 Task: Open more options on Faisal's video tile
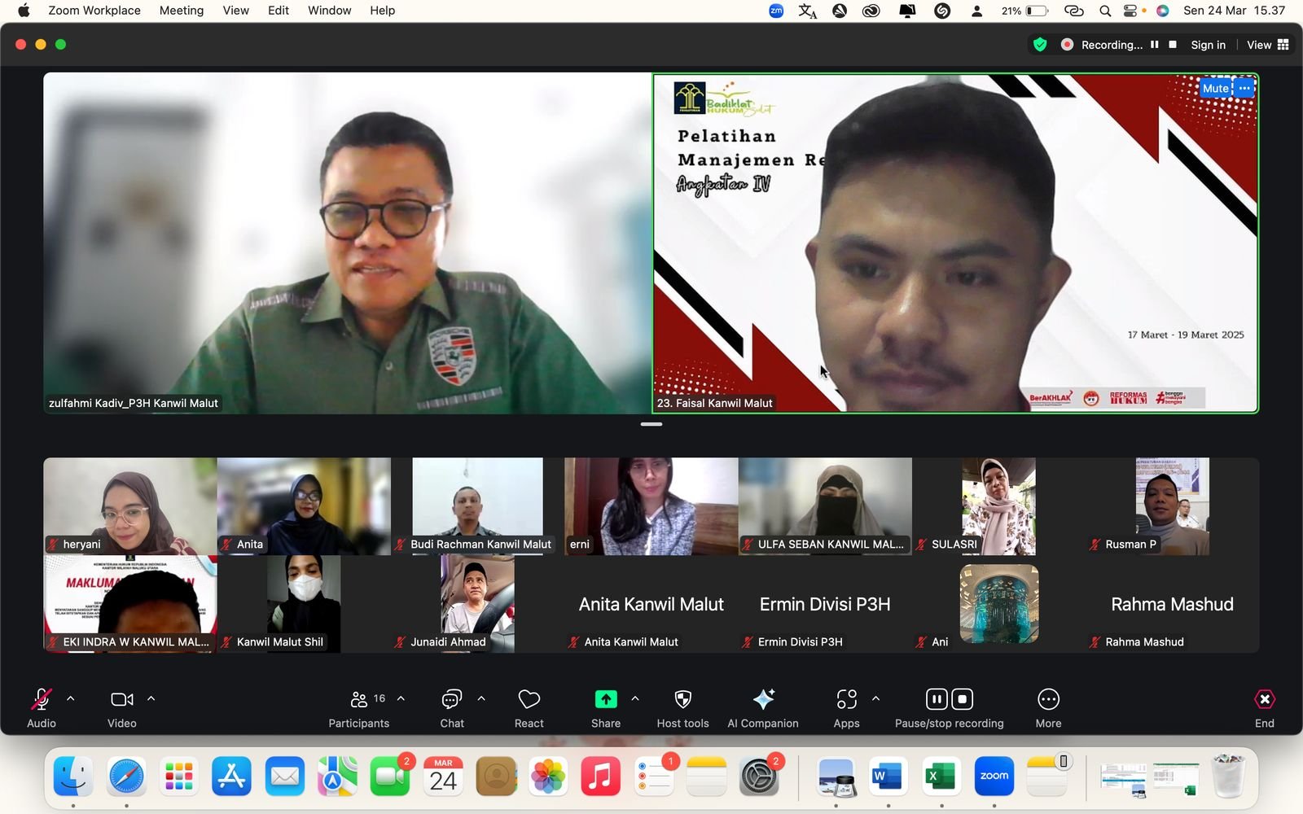(x=1244, y=88)
